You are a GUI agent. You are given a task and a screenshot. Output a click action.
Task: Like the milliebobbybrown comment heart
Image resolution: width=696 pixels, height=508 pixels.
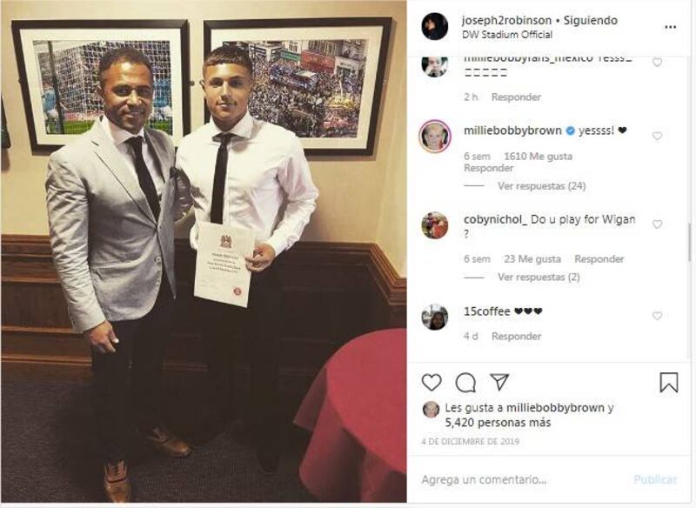pos(658,136)
